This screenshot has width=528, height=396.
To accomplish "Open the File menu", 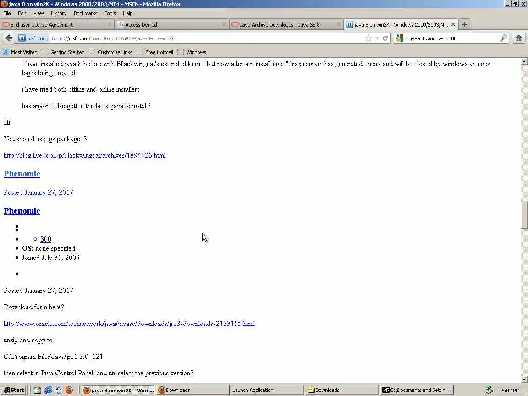I will (7, 13).
